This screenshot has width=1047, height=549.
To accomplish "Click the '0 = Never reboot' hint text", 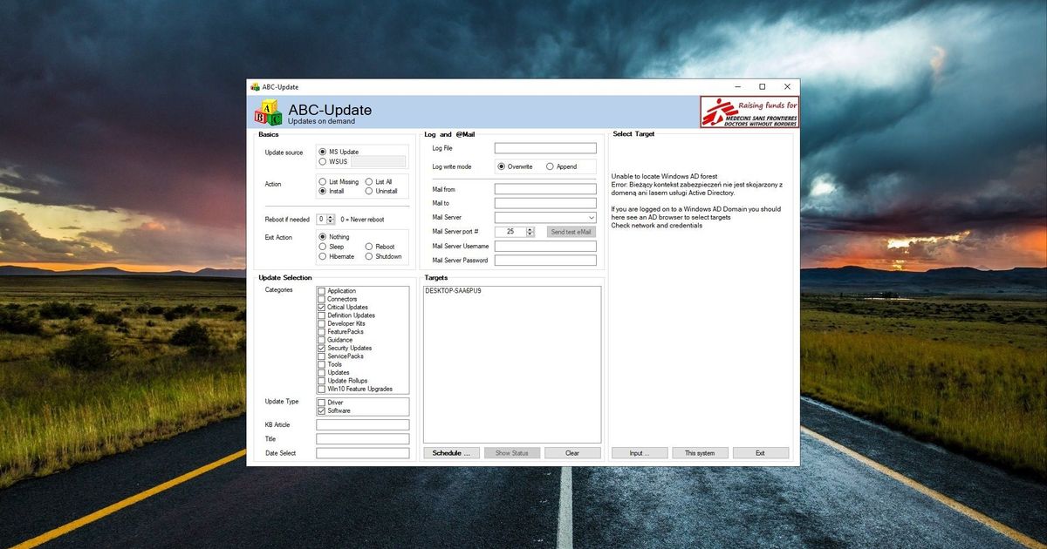I will (x=362, y=220).
